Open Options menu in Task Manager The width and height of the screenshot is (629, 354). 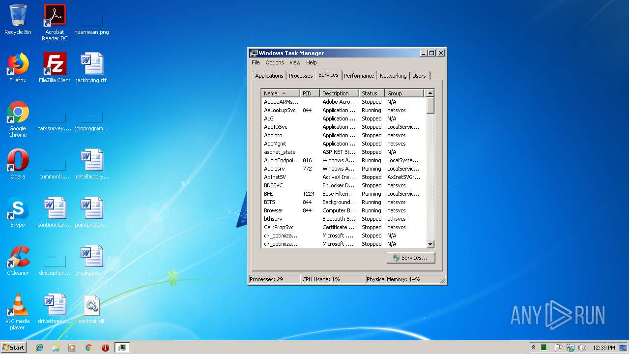(274, 62)
